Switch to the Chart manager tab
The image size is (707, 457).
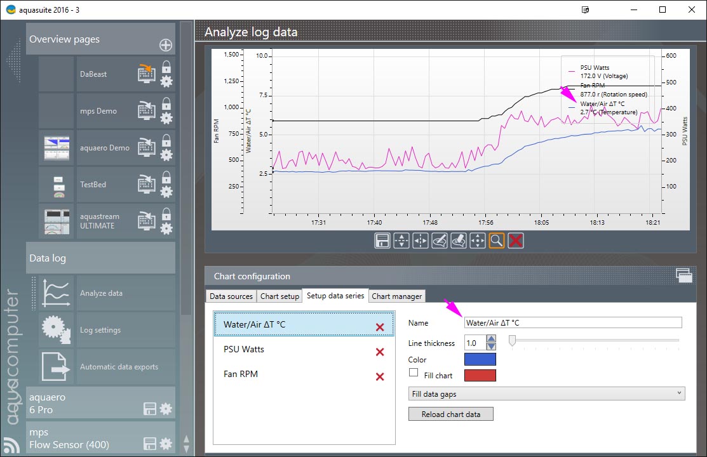tap(396, 296)
